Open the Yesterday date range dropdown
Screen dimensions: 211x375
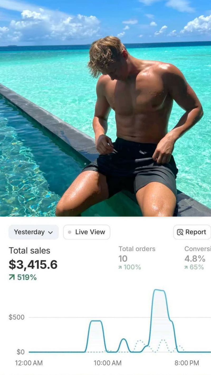pyautogui.click(x=33, y=232)
